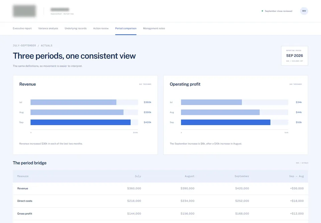Click the $34k operating profit value
Screen dimensions: 321x223
299,102
